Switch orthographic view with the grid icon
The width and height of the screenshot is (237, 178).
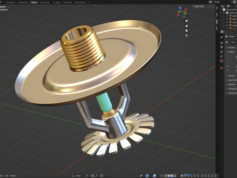click(x=187, y=36)
